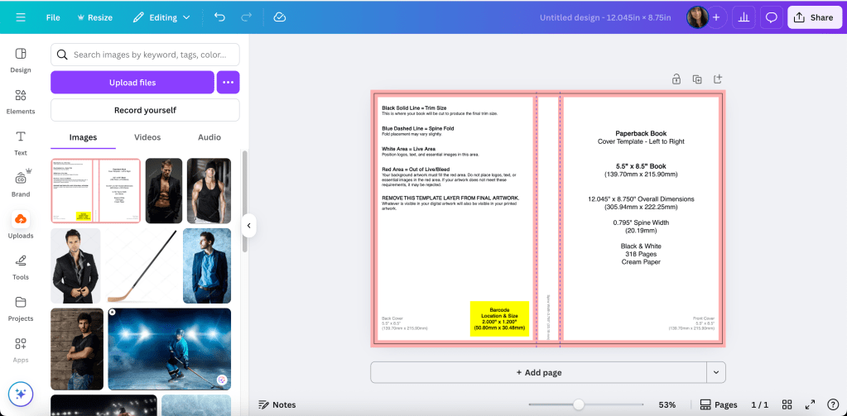Toggle fullscreen present mode icon
Viewport: 847px width, 416px height.
click(x=811, y=404)
